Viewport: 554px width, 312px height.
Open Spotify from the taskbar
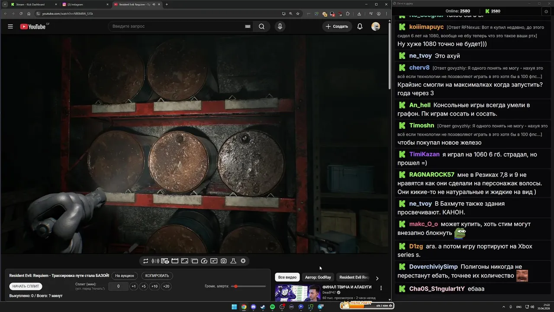[272, 307]
